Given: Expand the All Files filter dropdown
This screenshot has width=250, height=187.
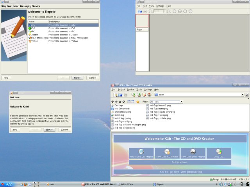Looking at the screenshot, I should 181,102.
